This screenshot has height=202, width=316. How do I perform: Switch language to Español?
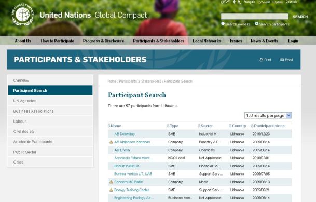pyautogui.click(x=278, y=2)
